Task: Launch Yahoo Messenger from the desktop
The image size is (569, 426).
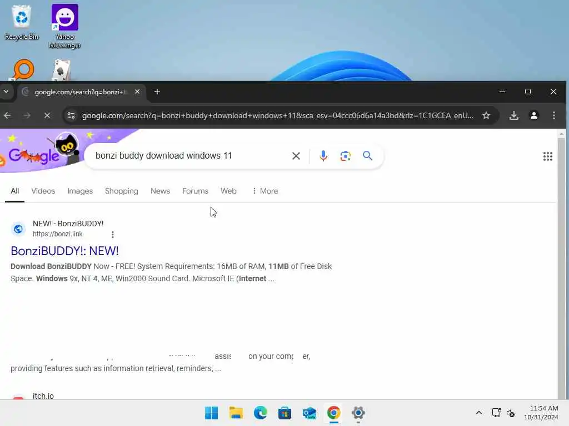Action: point(64,26)
